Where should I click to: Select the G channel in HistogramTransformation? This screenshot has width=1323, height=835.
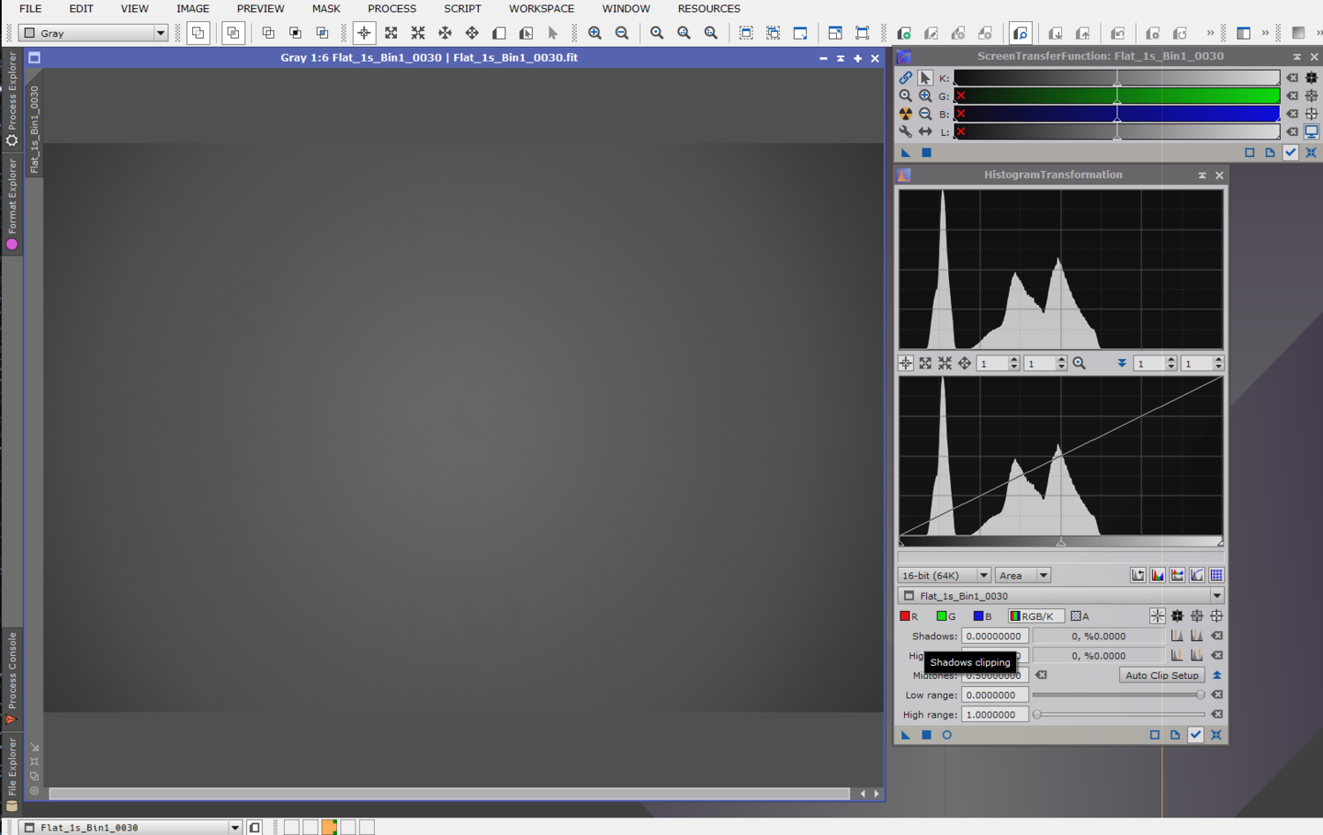point(946,616)
